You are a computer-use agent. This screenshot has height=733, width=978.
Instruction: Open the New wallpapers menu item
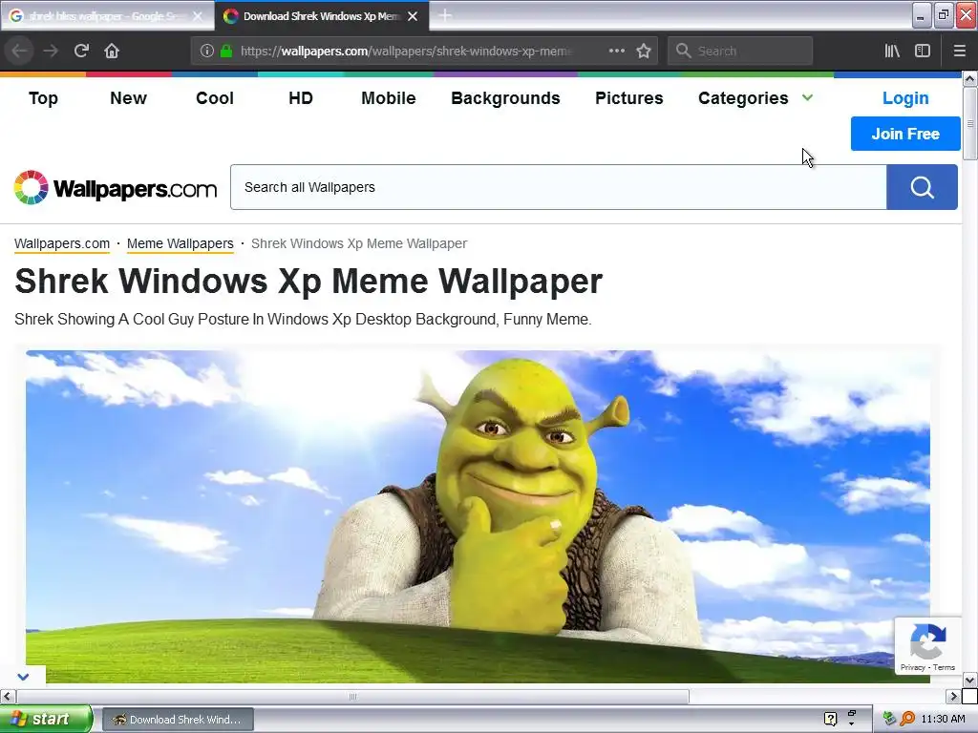tap(129, 98)
